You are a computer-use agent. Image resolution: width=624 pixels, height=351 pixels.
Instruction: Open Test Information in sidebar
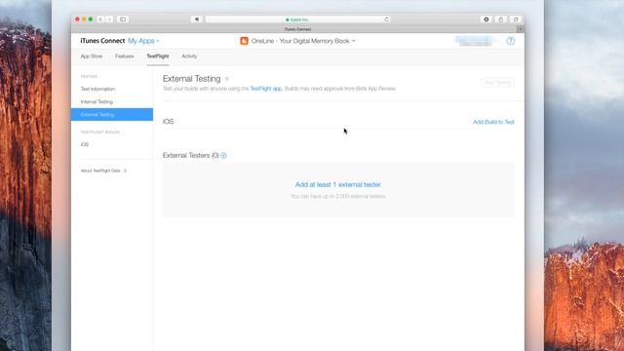(97, 89)
